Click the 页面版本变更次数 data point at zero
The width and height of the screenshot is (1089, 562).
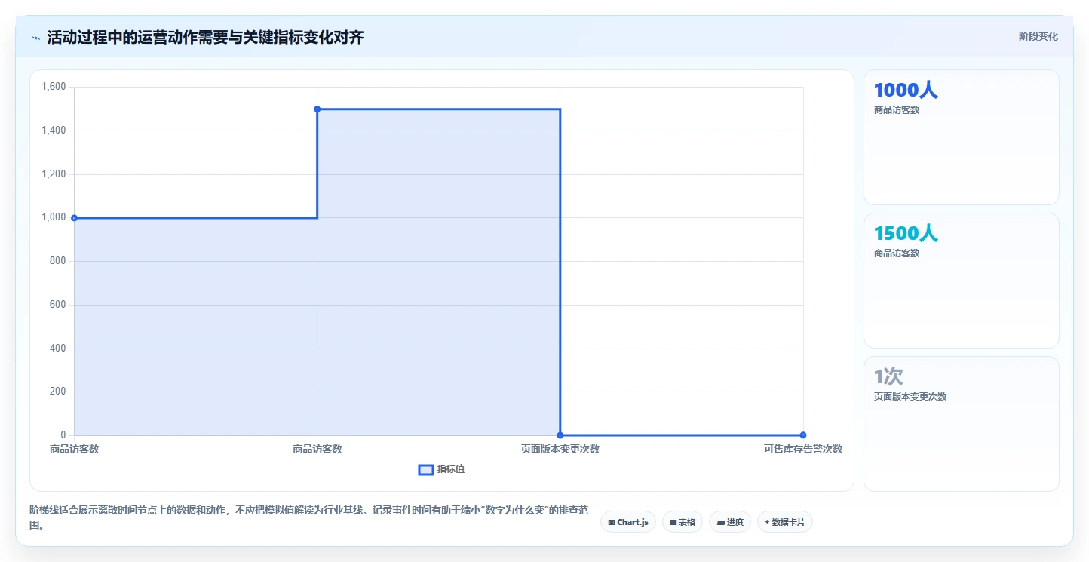coord(560,435)
